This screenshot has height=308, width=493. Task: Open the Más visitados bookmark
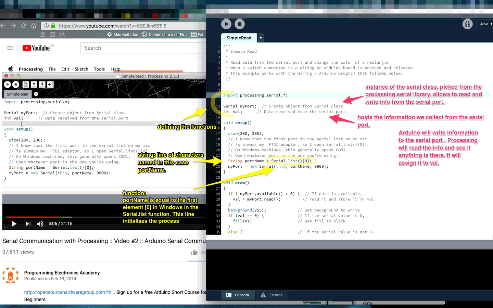(123, 34)
